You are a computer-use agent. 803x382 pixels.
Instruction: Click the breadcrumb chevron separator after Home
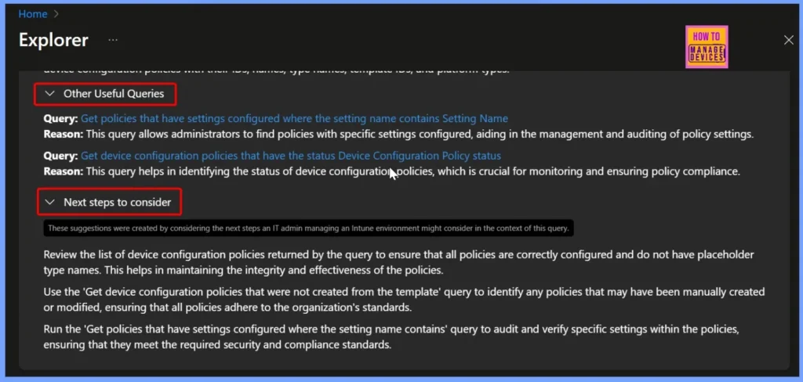56,14
